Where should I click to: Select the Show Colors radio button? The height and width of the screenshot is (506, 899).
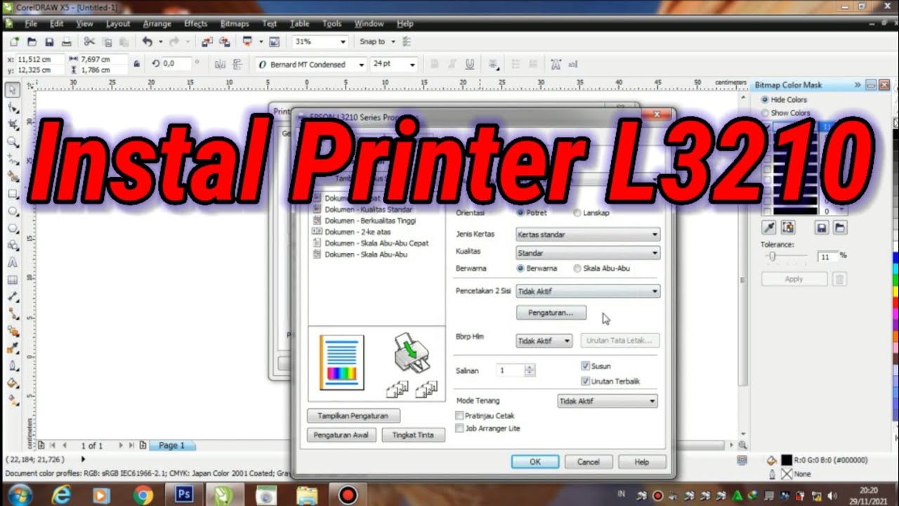point(765,112)
